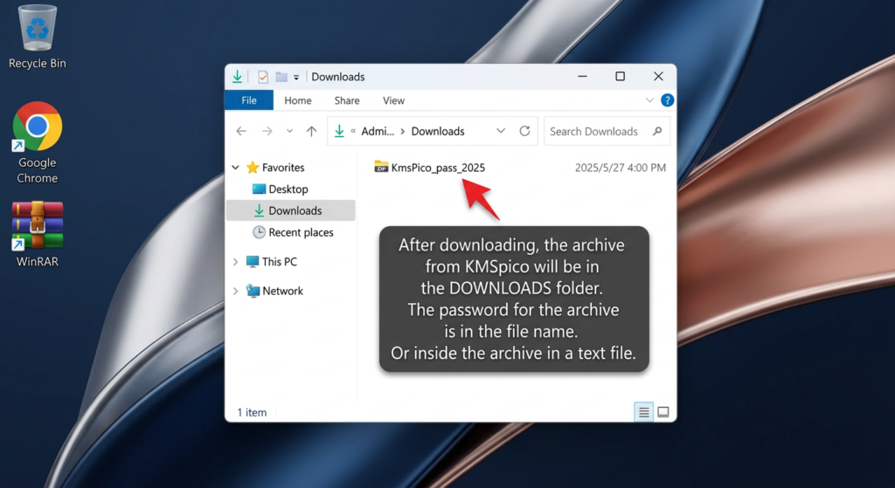Click the 1 item status text
Image resolution: width=895 pixels, height=488 pixels.
pyautogui.click(x=252, y=412)
